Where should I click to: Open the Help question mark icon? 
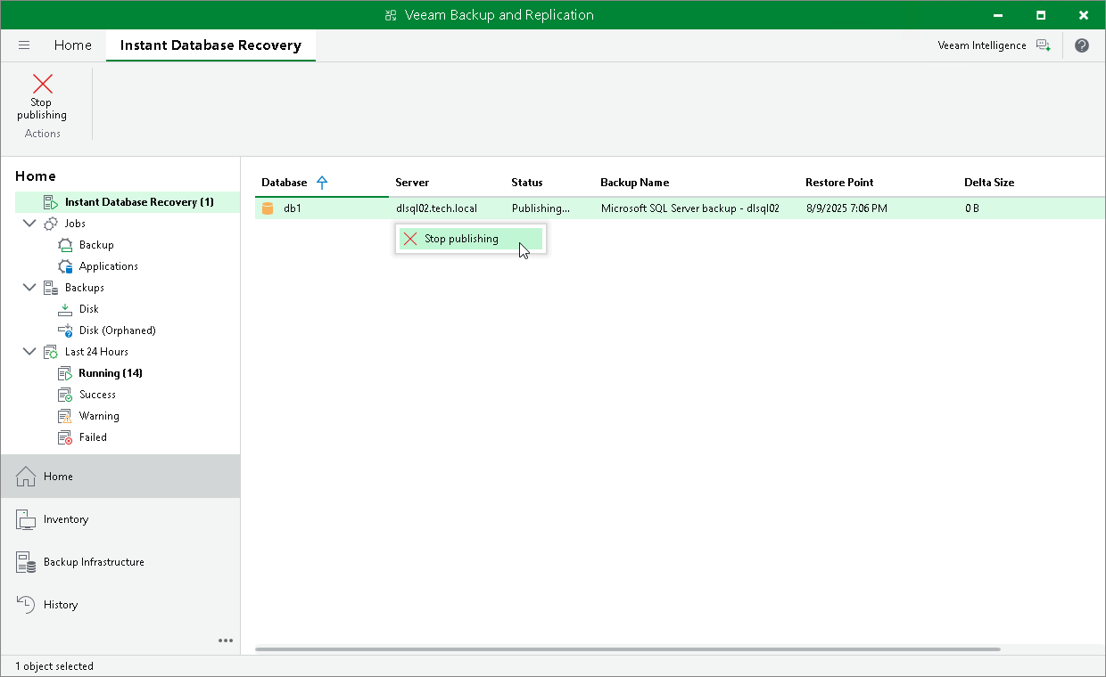coord(1082,45)
